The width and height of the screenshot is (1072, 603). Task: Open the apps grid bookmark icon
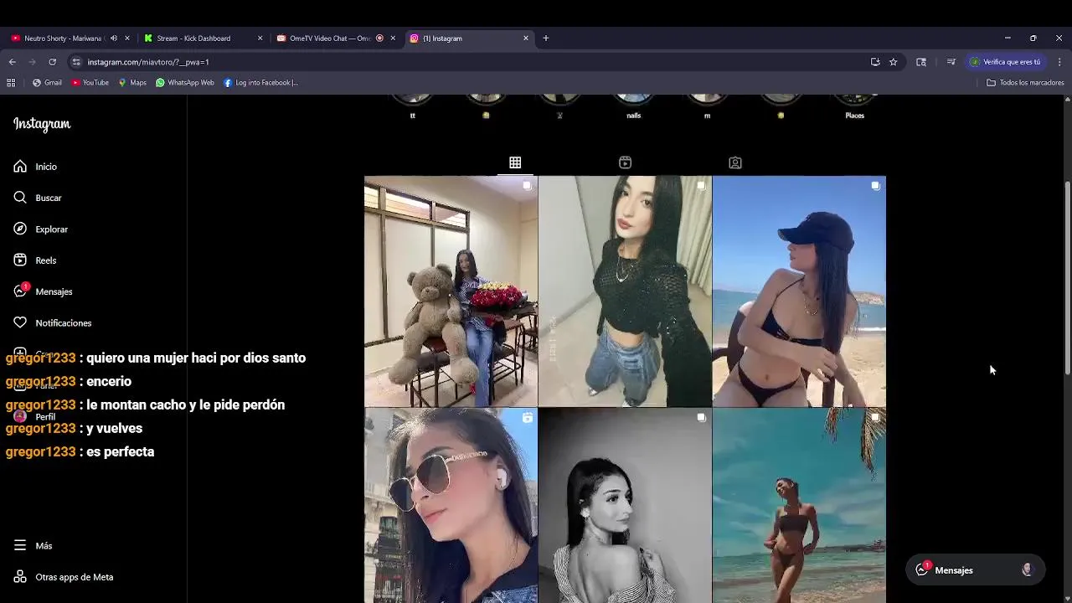(11, 83)
